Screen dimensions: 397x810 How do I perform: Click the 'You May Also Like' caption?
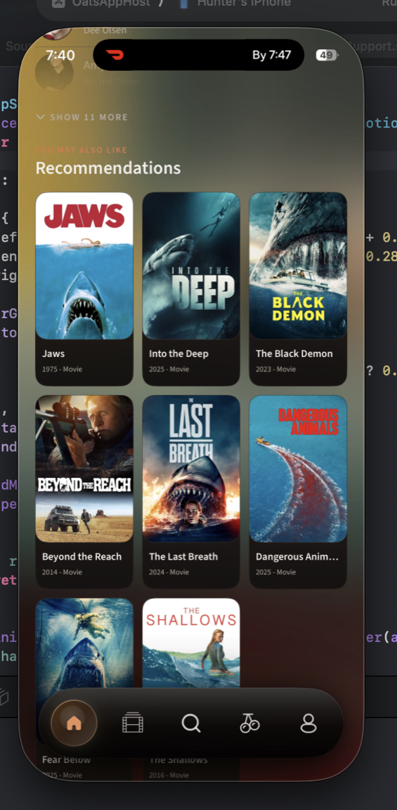(x=82, y=150)
